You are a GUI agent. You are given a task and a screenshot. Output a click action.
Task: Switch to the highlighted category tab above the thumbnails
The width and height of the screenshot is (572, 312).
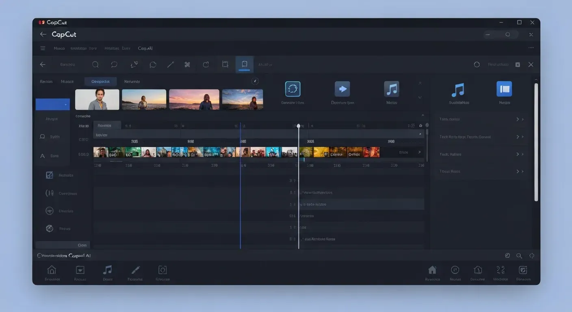tap(100, 81)
